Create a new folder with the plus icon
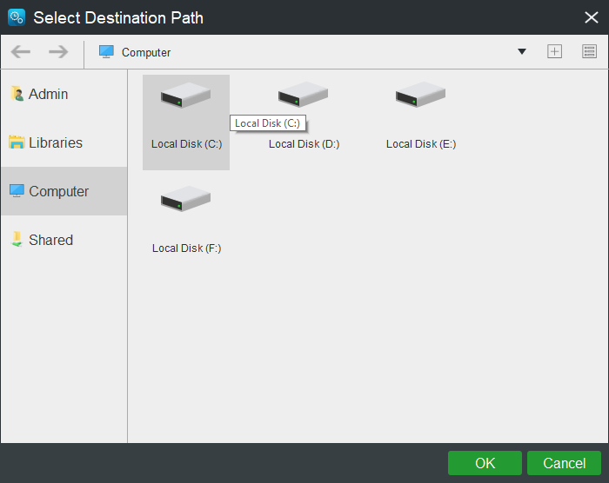Image resolution: width=609 pixels, height=483 pixels. point(554,51)
